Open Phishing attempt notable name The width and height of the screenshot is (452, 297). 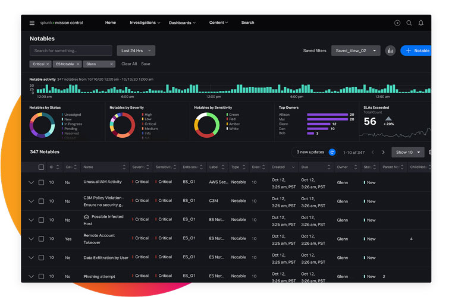coord(99,277)
